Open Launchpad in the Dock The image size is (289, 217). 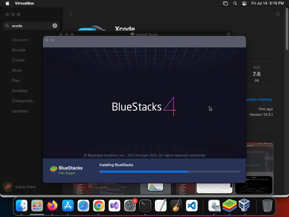click(x=37, y=205)
